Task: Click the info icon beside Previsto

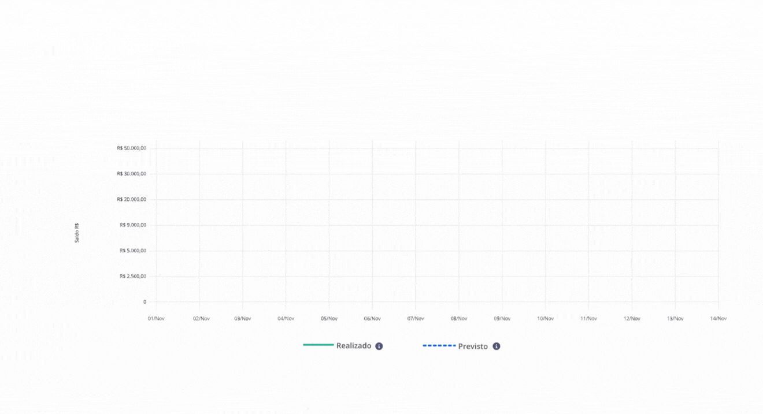Action: click(497, 346)
